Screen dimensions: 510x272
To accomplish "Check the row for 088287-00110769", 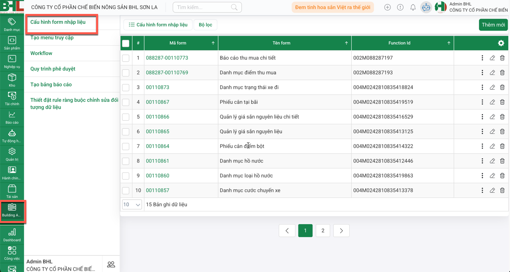I will tap(126, 72).
